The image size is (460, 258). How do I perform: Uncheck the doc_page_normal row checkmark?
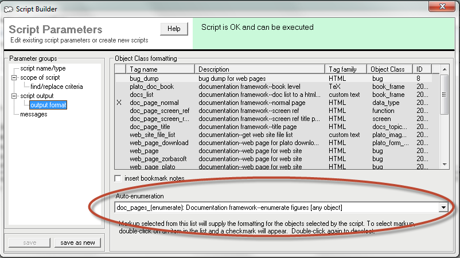click(119, 102)
